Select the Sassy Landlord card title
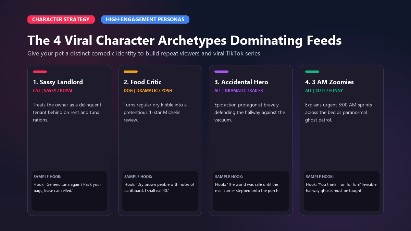The width and height of the screenshot is (411, 231). click(x=58, y=82)
